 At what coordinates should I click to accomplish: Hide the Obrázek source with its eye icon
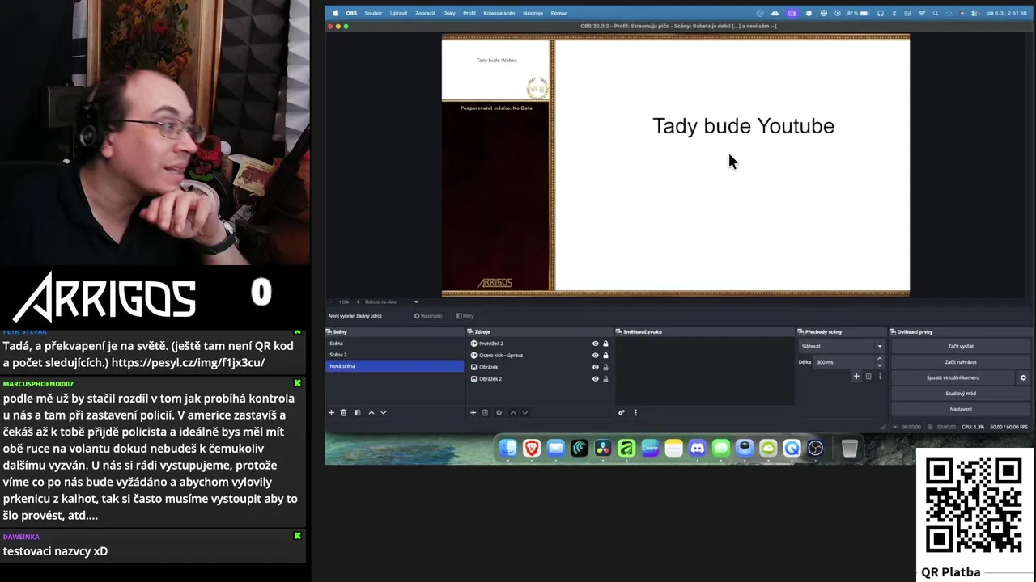pyautogui.click(x=596, y=367)
